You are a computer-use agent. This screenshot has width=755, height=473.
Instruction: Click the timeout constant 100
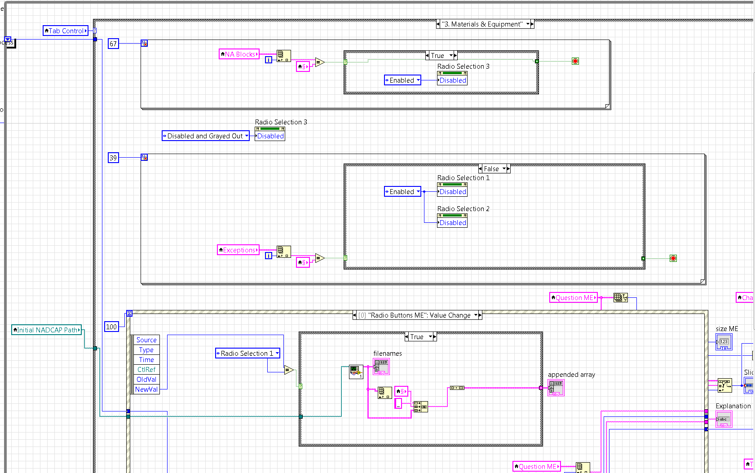(111, 327)
